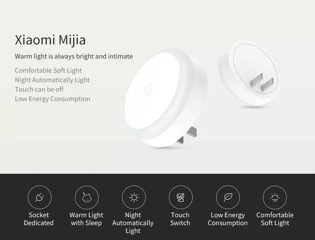Tap the Touch Switch finger icon

[181, 197]
